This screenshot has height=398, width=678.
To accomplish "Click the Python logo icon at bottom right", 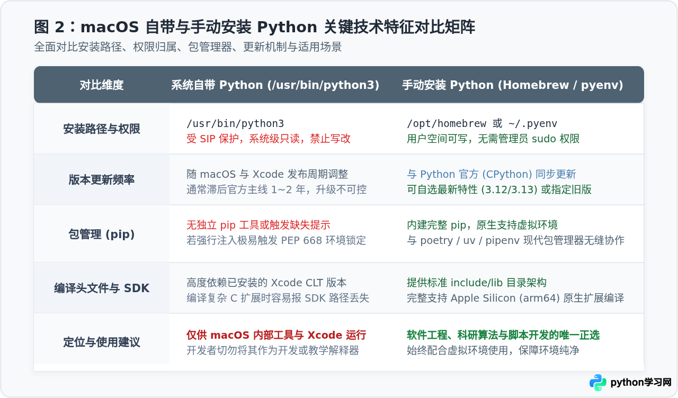I will (x=598, y=382).
